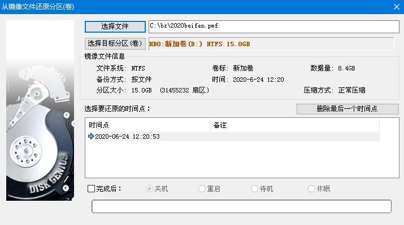Click the Disk Genius hard drive image
404x225 pixels.
(x=40, y=111)
